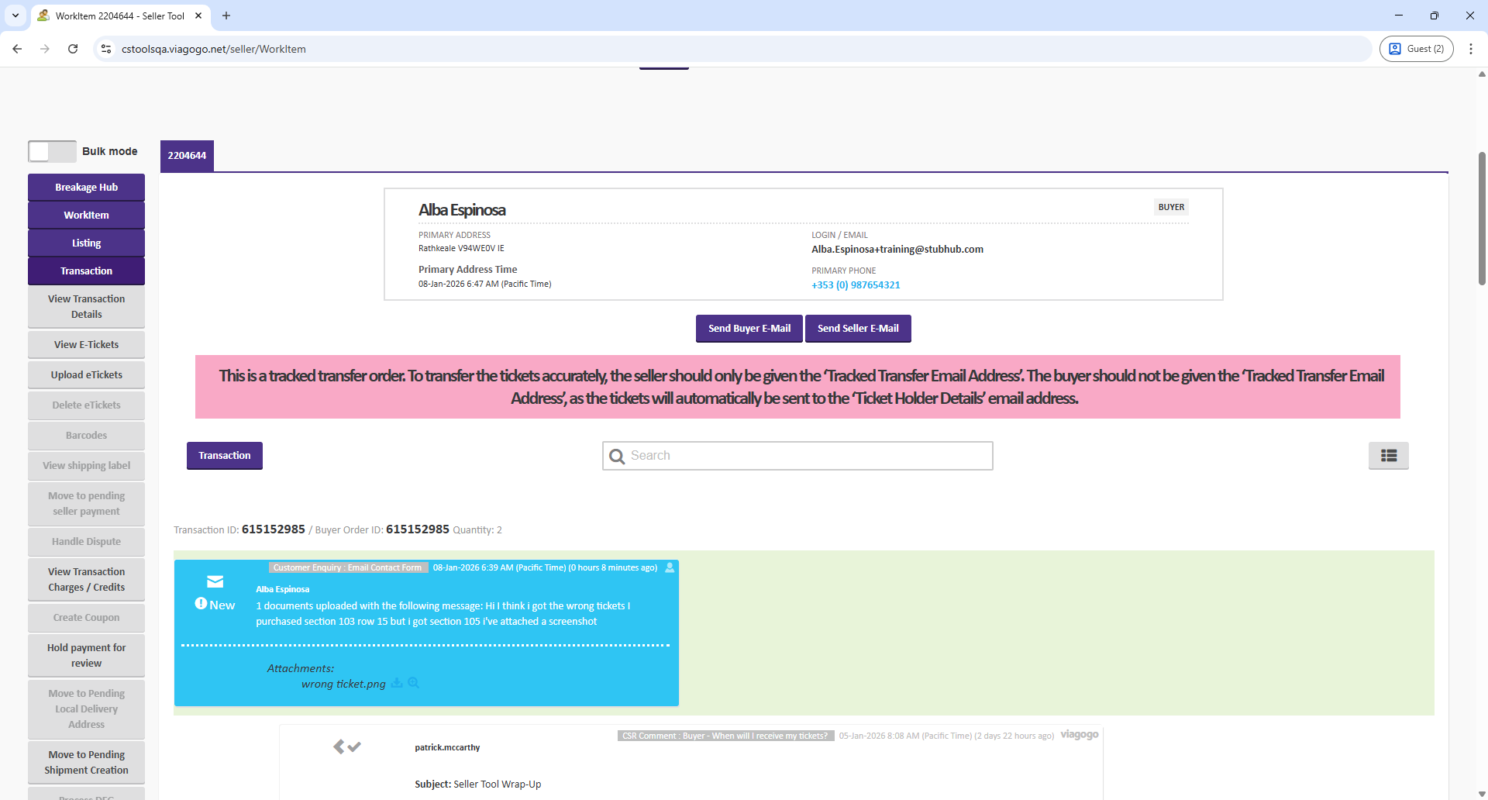Open Chrome's three-dot menu
The image size is (1488, 800).
pyautogui.click(x=1470, y=49)
